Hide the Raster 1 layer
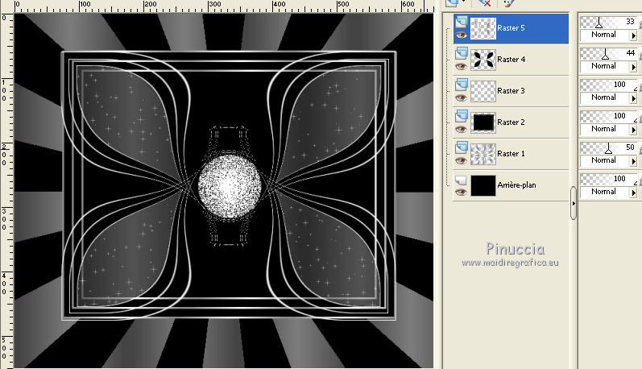This screenshot has height=369, width=642. pyautogui.click(x=461, y=161)
